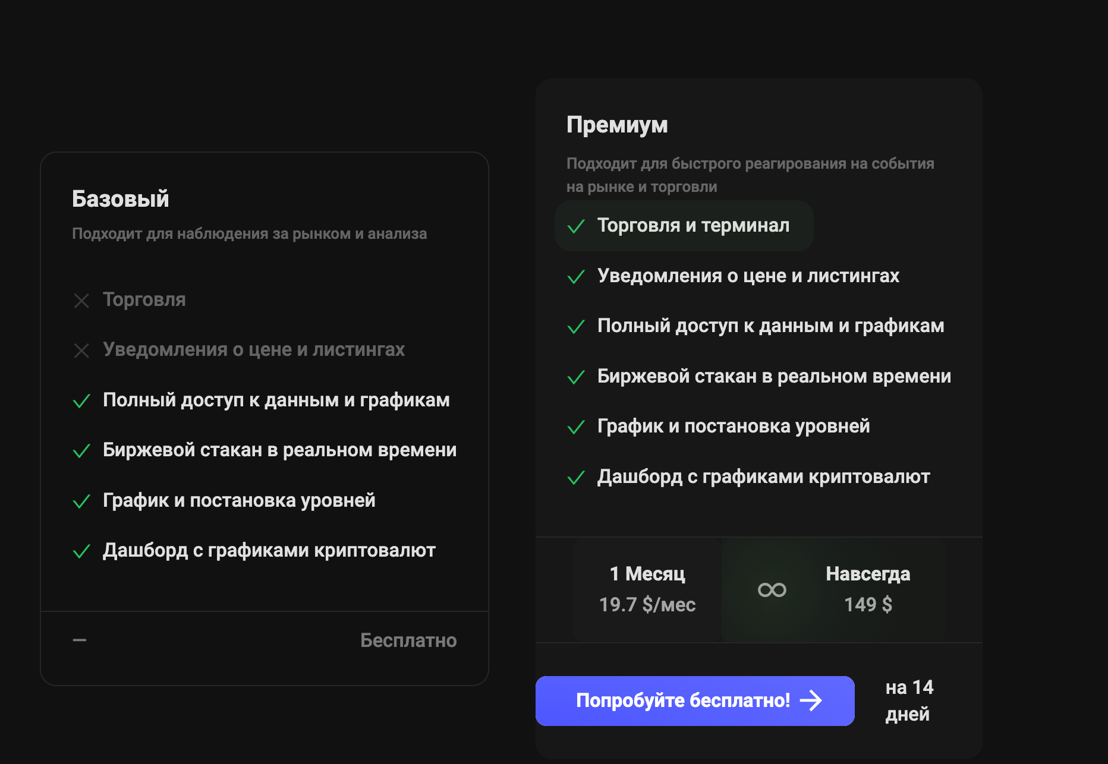Select the 1 Месяц pricing option

click(x=647, y=589)
